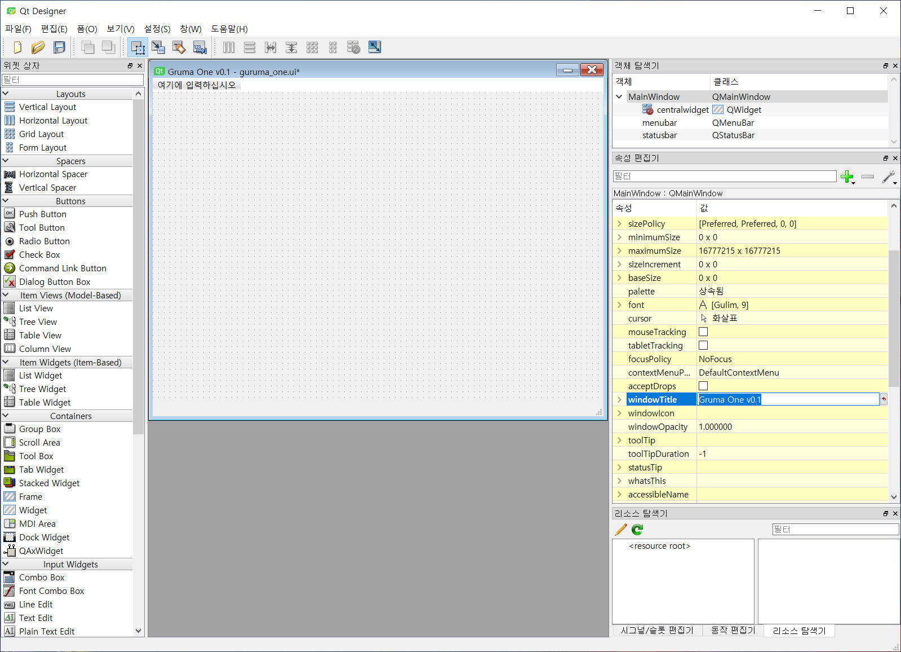Screen dimensions: 901x652
Task: Click the resource browser filter field
Action: (x=836, y=529)
